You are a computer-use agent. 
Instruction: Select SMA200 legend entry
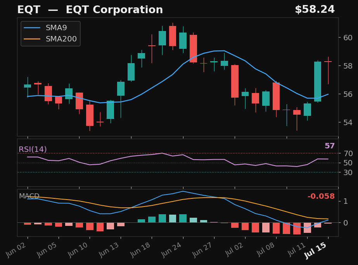click(50, 39)
